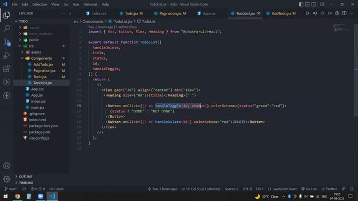Open Chrome from the Windows taskbar

17,196
